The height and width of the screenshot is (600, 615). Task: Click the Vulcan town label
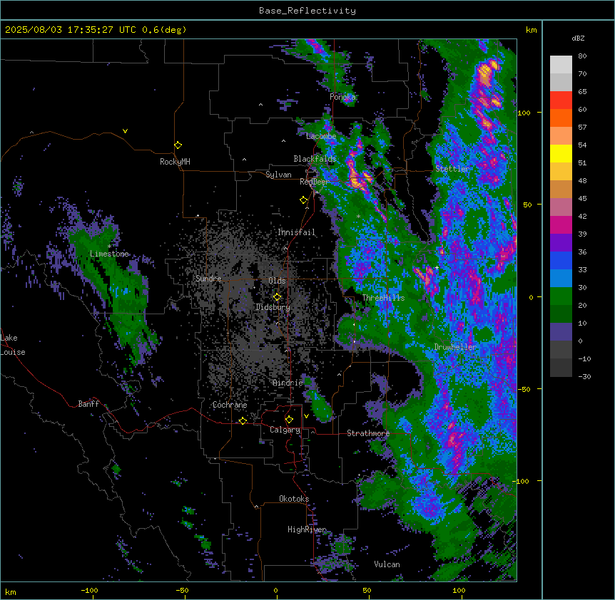point(387,564)
